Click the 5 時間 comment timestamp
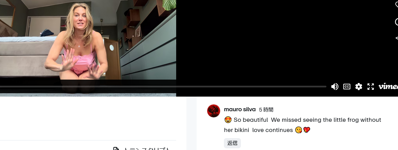This screenshot has height=150, width=398. (x=266, y=110)
